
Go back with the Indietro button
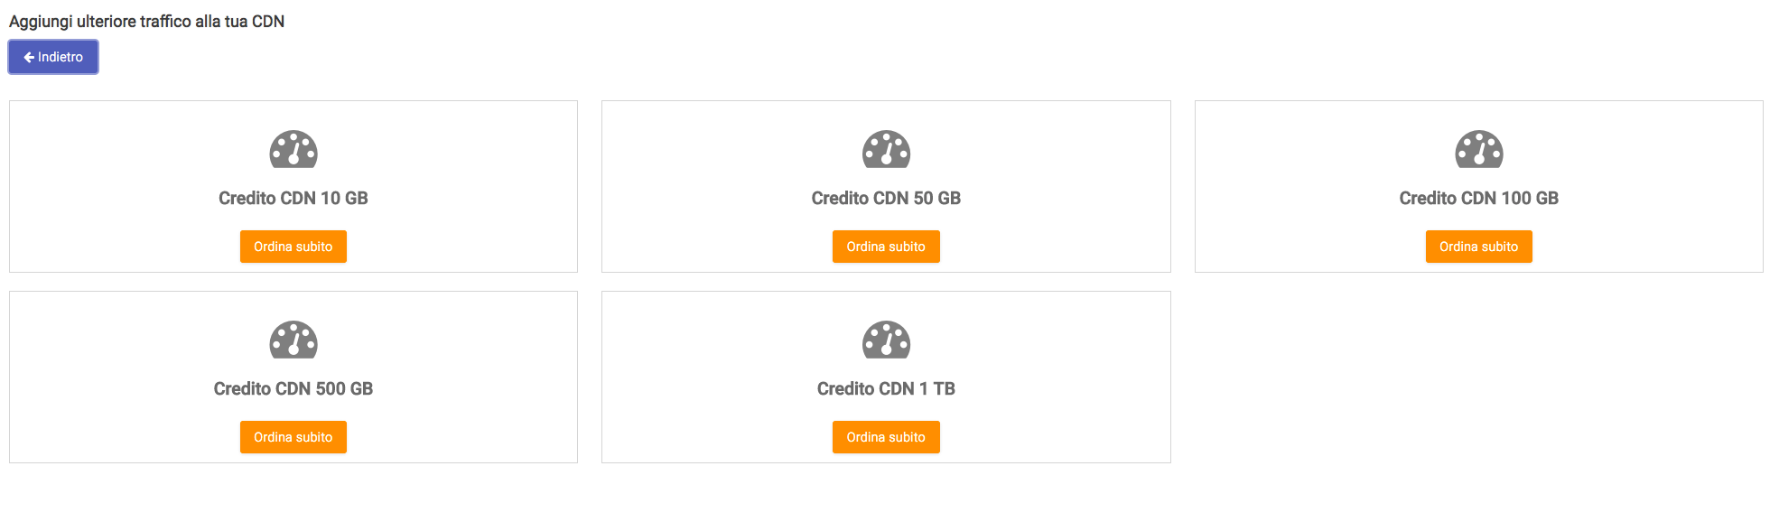tap(53, 57)
